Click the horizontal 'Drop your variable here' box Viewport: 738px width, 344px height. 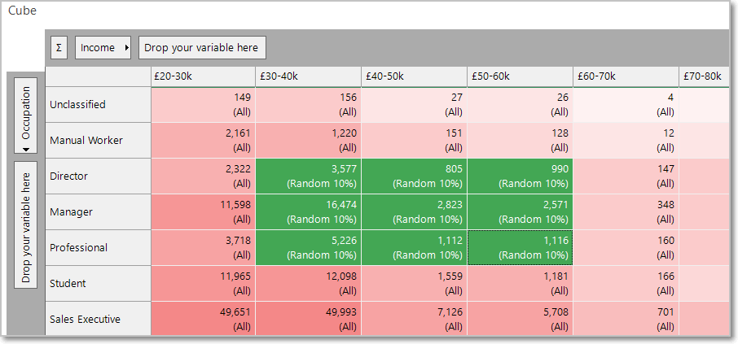pyautogui.click(x=202, y=47)
